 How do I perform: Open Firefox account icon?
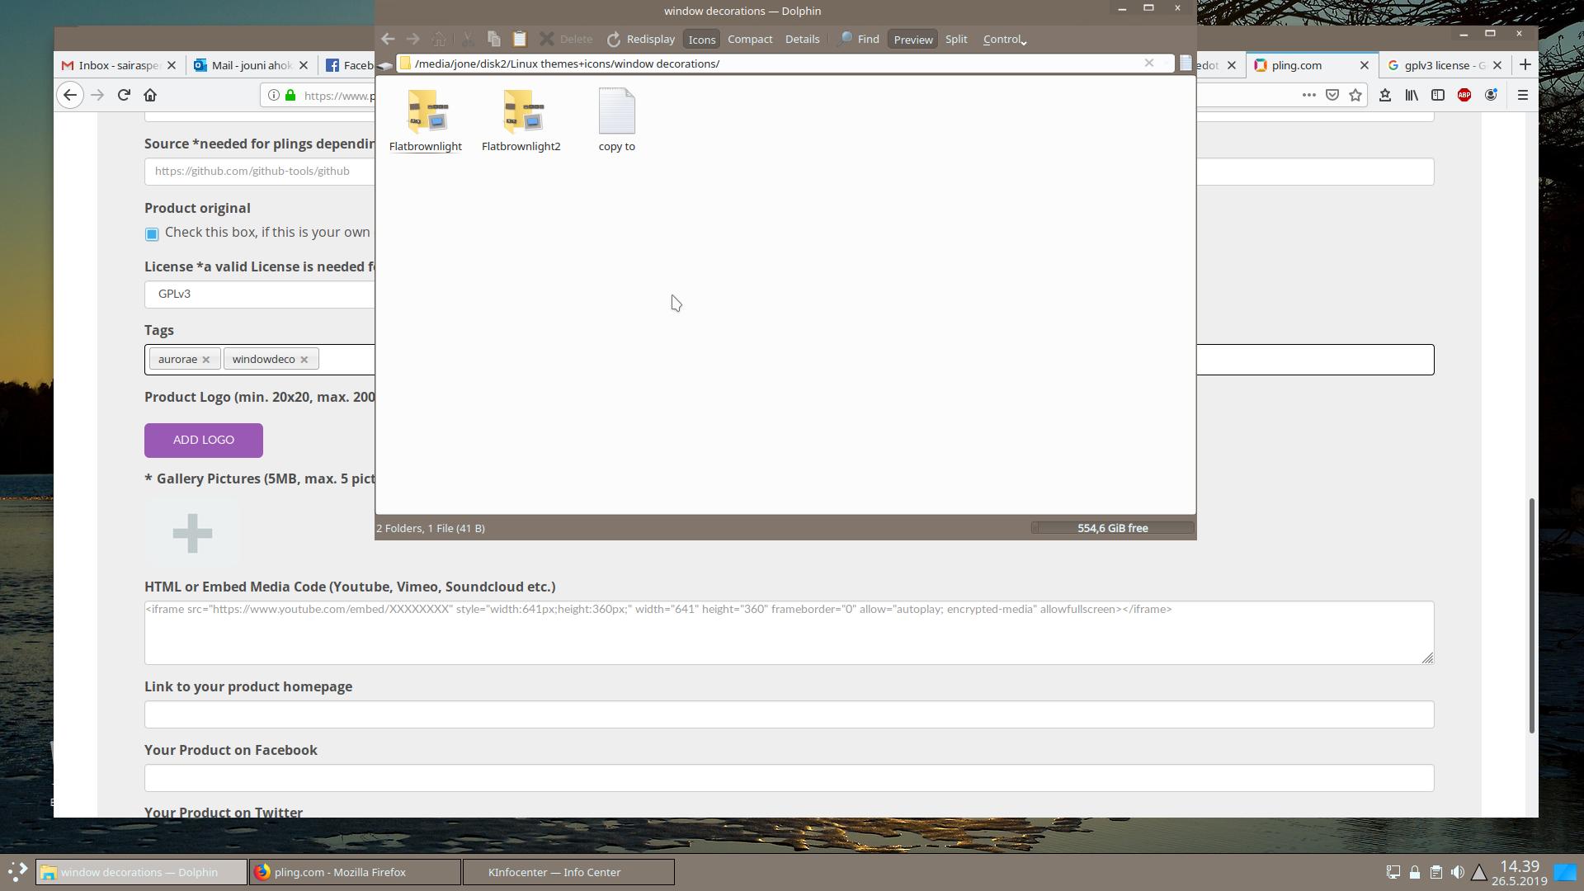point(1491,95)
